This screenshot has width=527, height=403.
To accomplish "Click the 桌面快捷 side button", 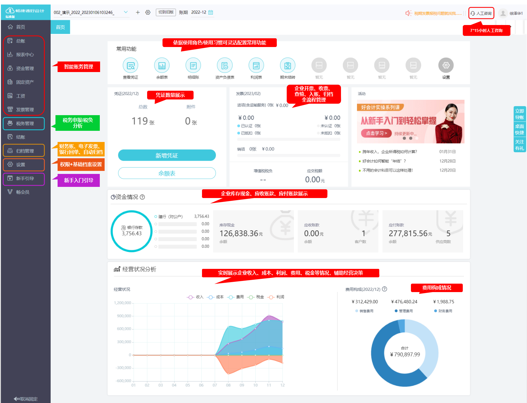I will click(519, 130).
